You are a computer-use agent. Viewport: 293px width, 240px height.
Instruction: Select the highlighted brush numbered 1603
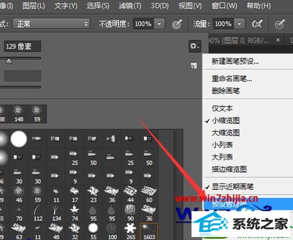point(149,232)
